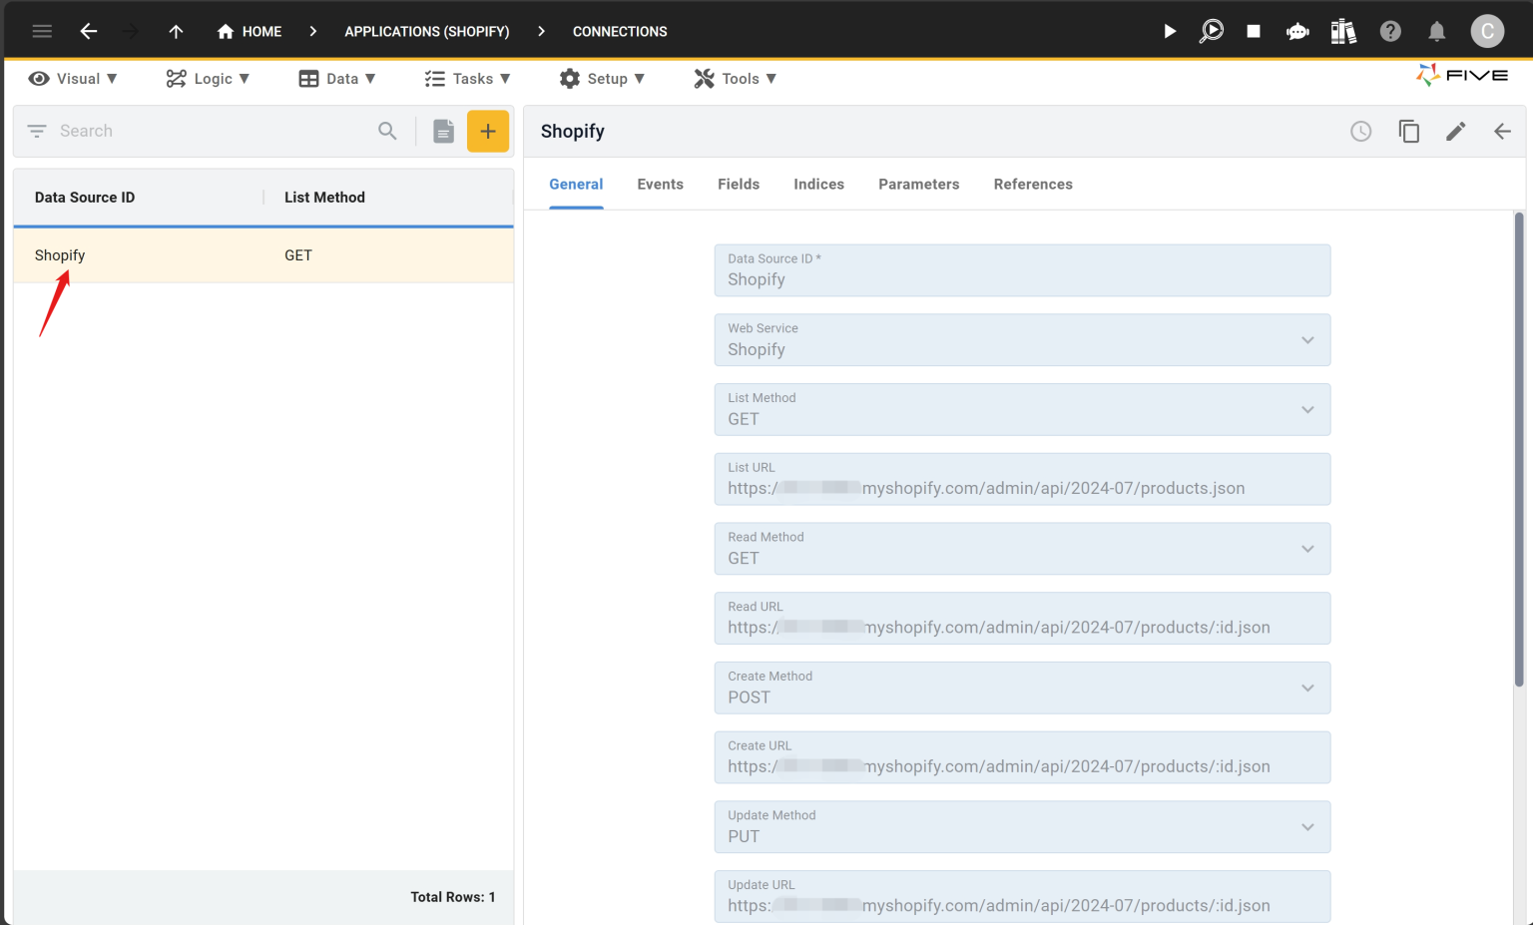This screenshot has width=1533, height=925.
Task: Open the List Method dropdown
Action: tap(1307, 409)
